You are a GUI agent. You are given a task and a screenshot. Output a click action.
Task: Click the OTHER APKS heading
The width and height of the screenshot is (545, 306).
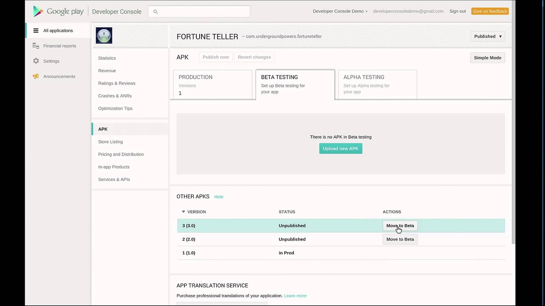point(193,196)
